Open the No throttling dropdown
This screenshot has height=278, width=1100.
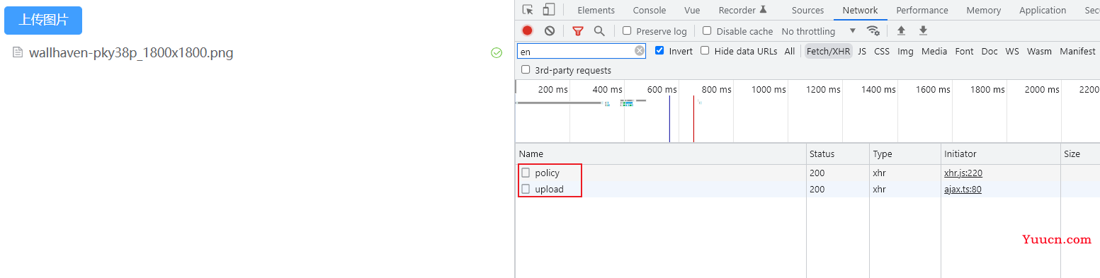coord(819,31)
